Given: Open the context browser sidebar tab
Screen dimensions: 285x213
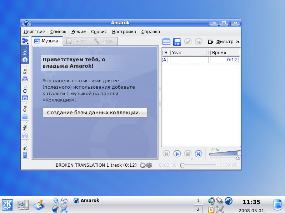Looking at the screenshot, I should pyautogui.click(x=25, y=54).
